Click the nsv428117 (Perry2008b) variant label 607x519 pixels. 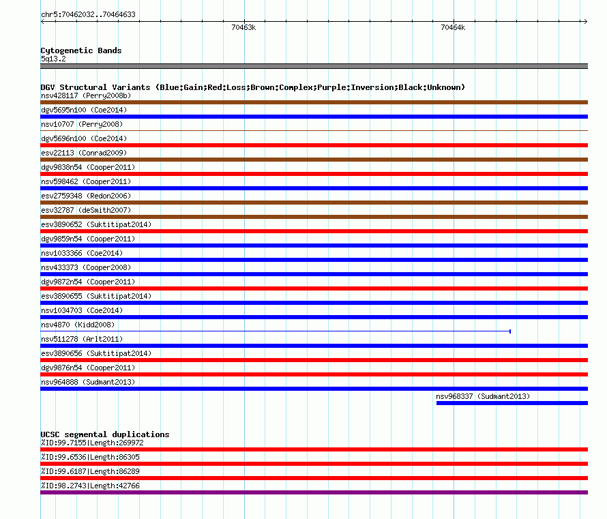(86, 95)
